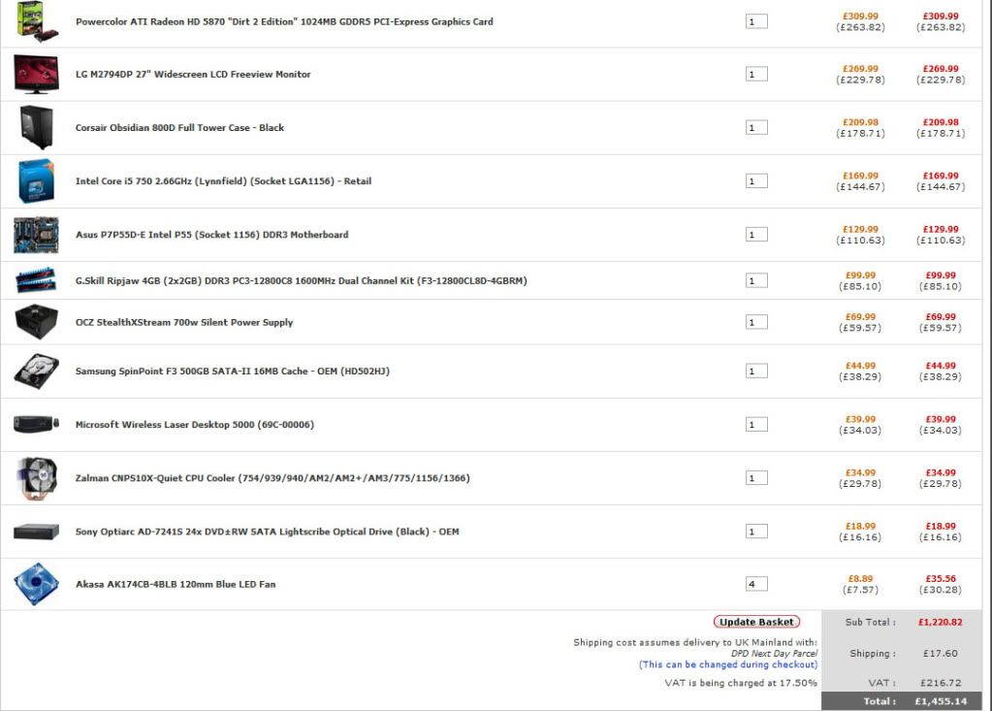This screenshot has width=992, height=711.
Task: View the Samsung SpinPoint F3 hard drive image
Action: [36, 372]
